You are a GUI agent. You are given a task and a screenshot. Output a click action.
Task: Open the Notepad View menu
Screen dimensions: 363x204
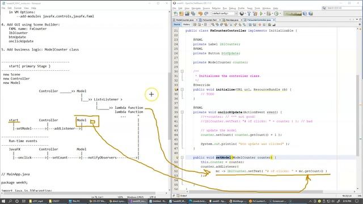(x=26, y=8)
